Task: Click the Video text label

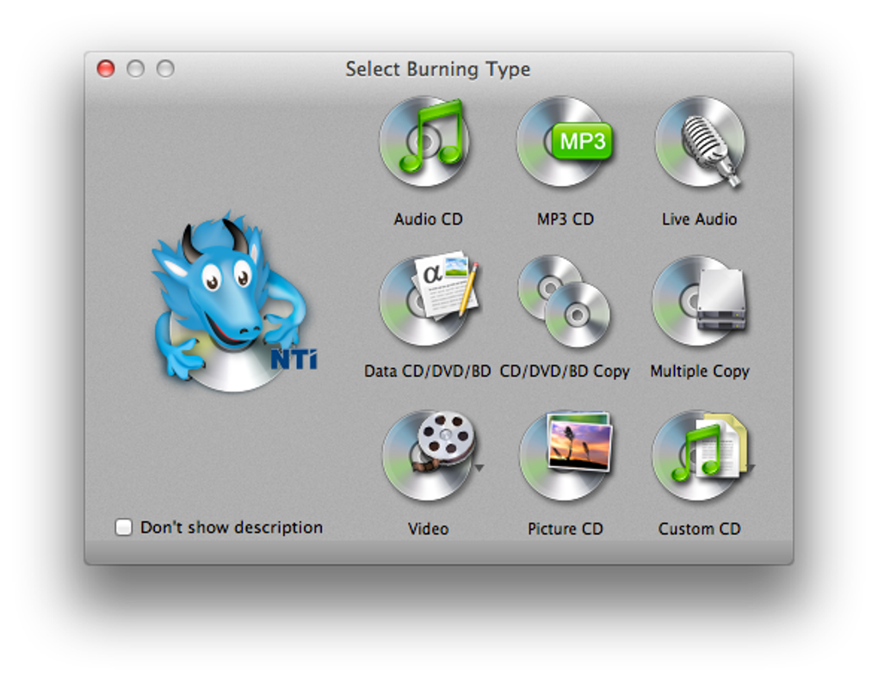Action: [x=429, y=529]
